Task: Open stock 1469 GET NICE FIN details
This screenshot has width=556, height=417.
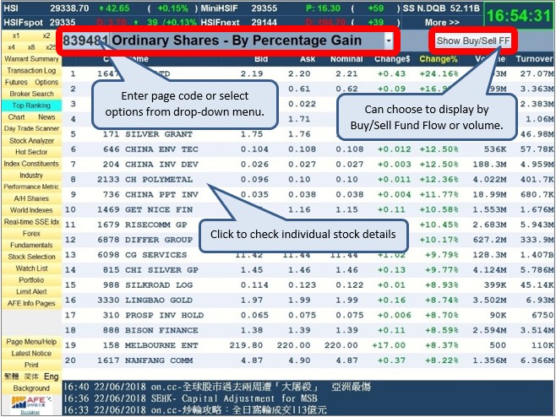Action: 308,209
